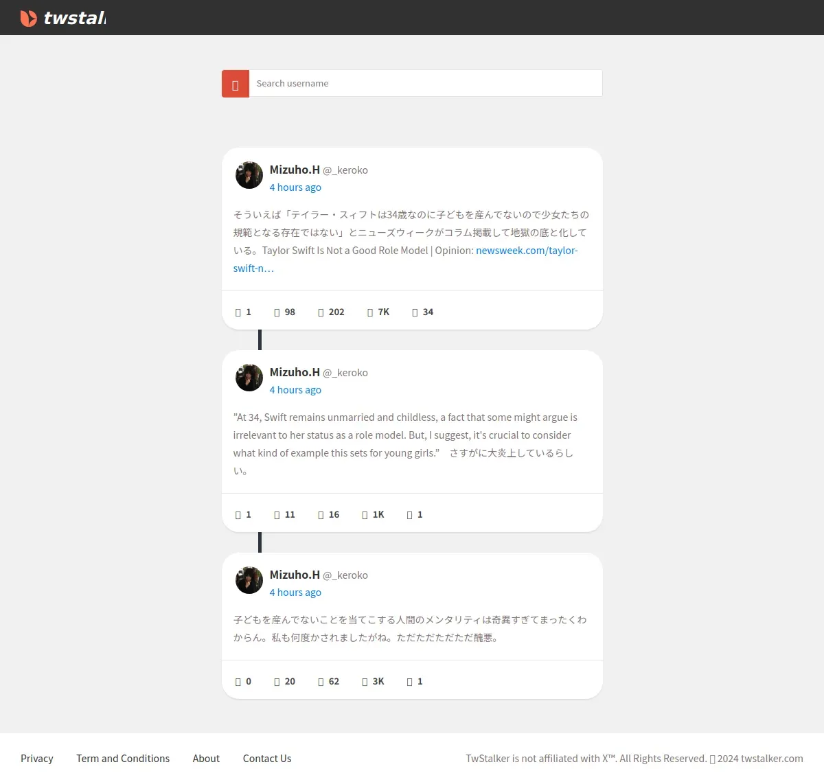Viewport: 824px width, 782px height.
Task: Open Mizuho.H avatar in third post
Action: click(249, 580)
